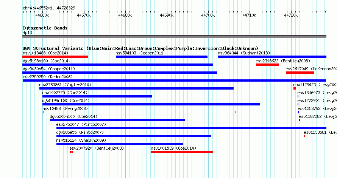Select the blue nsv1007775 gain bar
This screenshot has height=178, width=337.
tap(97, 96)
